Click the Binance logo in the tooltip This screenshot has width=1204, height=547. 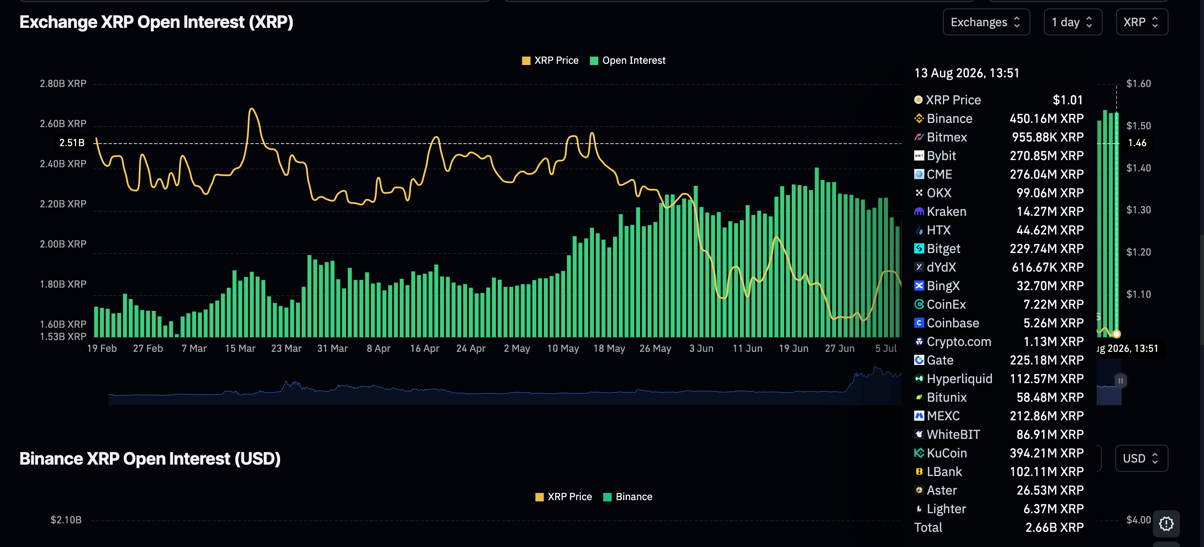pyautogui.click(x=919, y=118)
